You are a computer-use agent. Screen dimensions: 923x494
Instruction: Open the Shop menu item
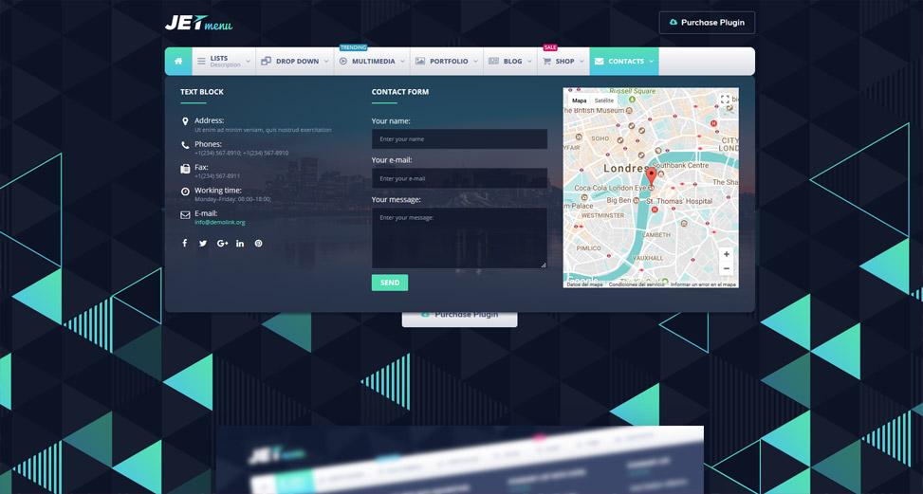point(563,62)
